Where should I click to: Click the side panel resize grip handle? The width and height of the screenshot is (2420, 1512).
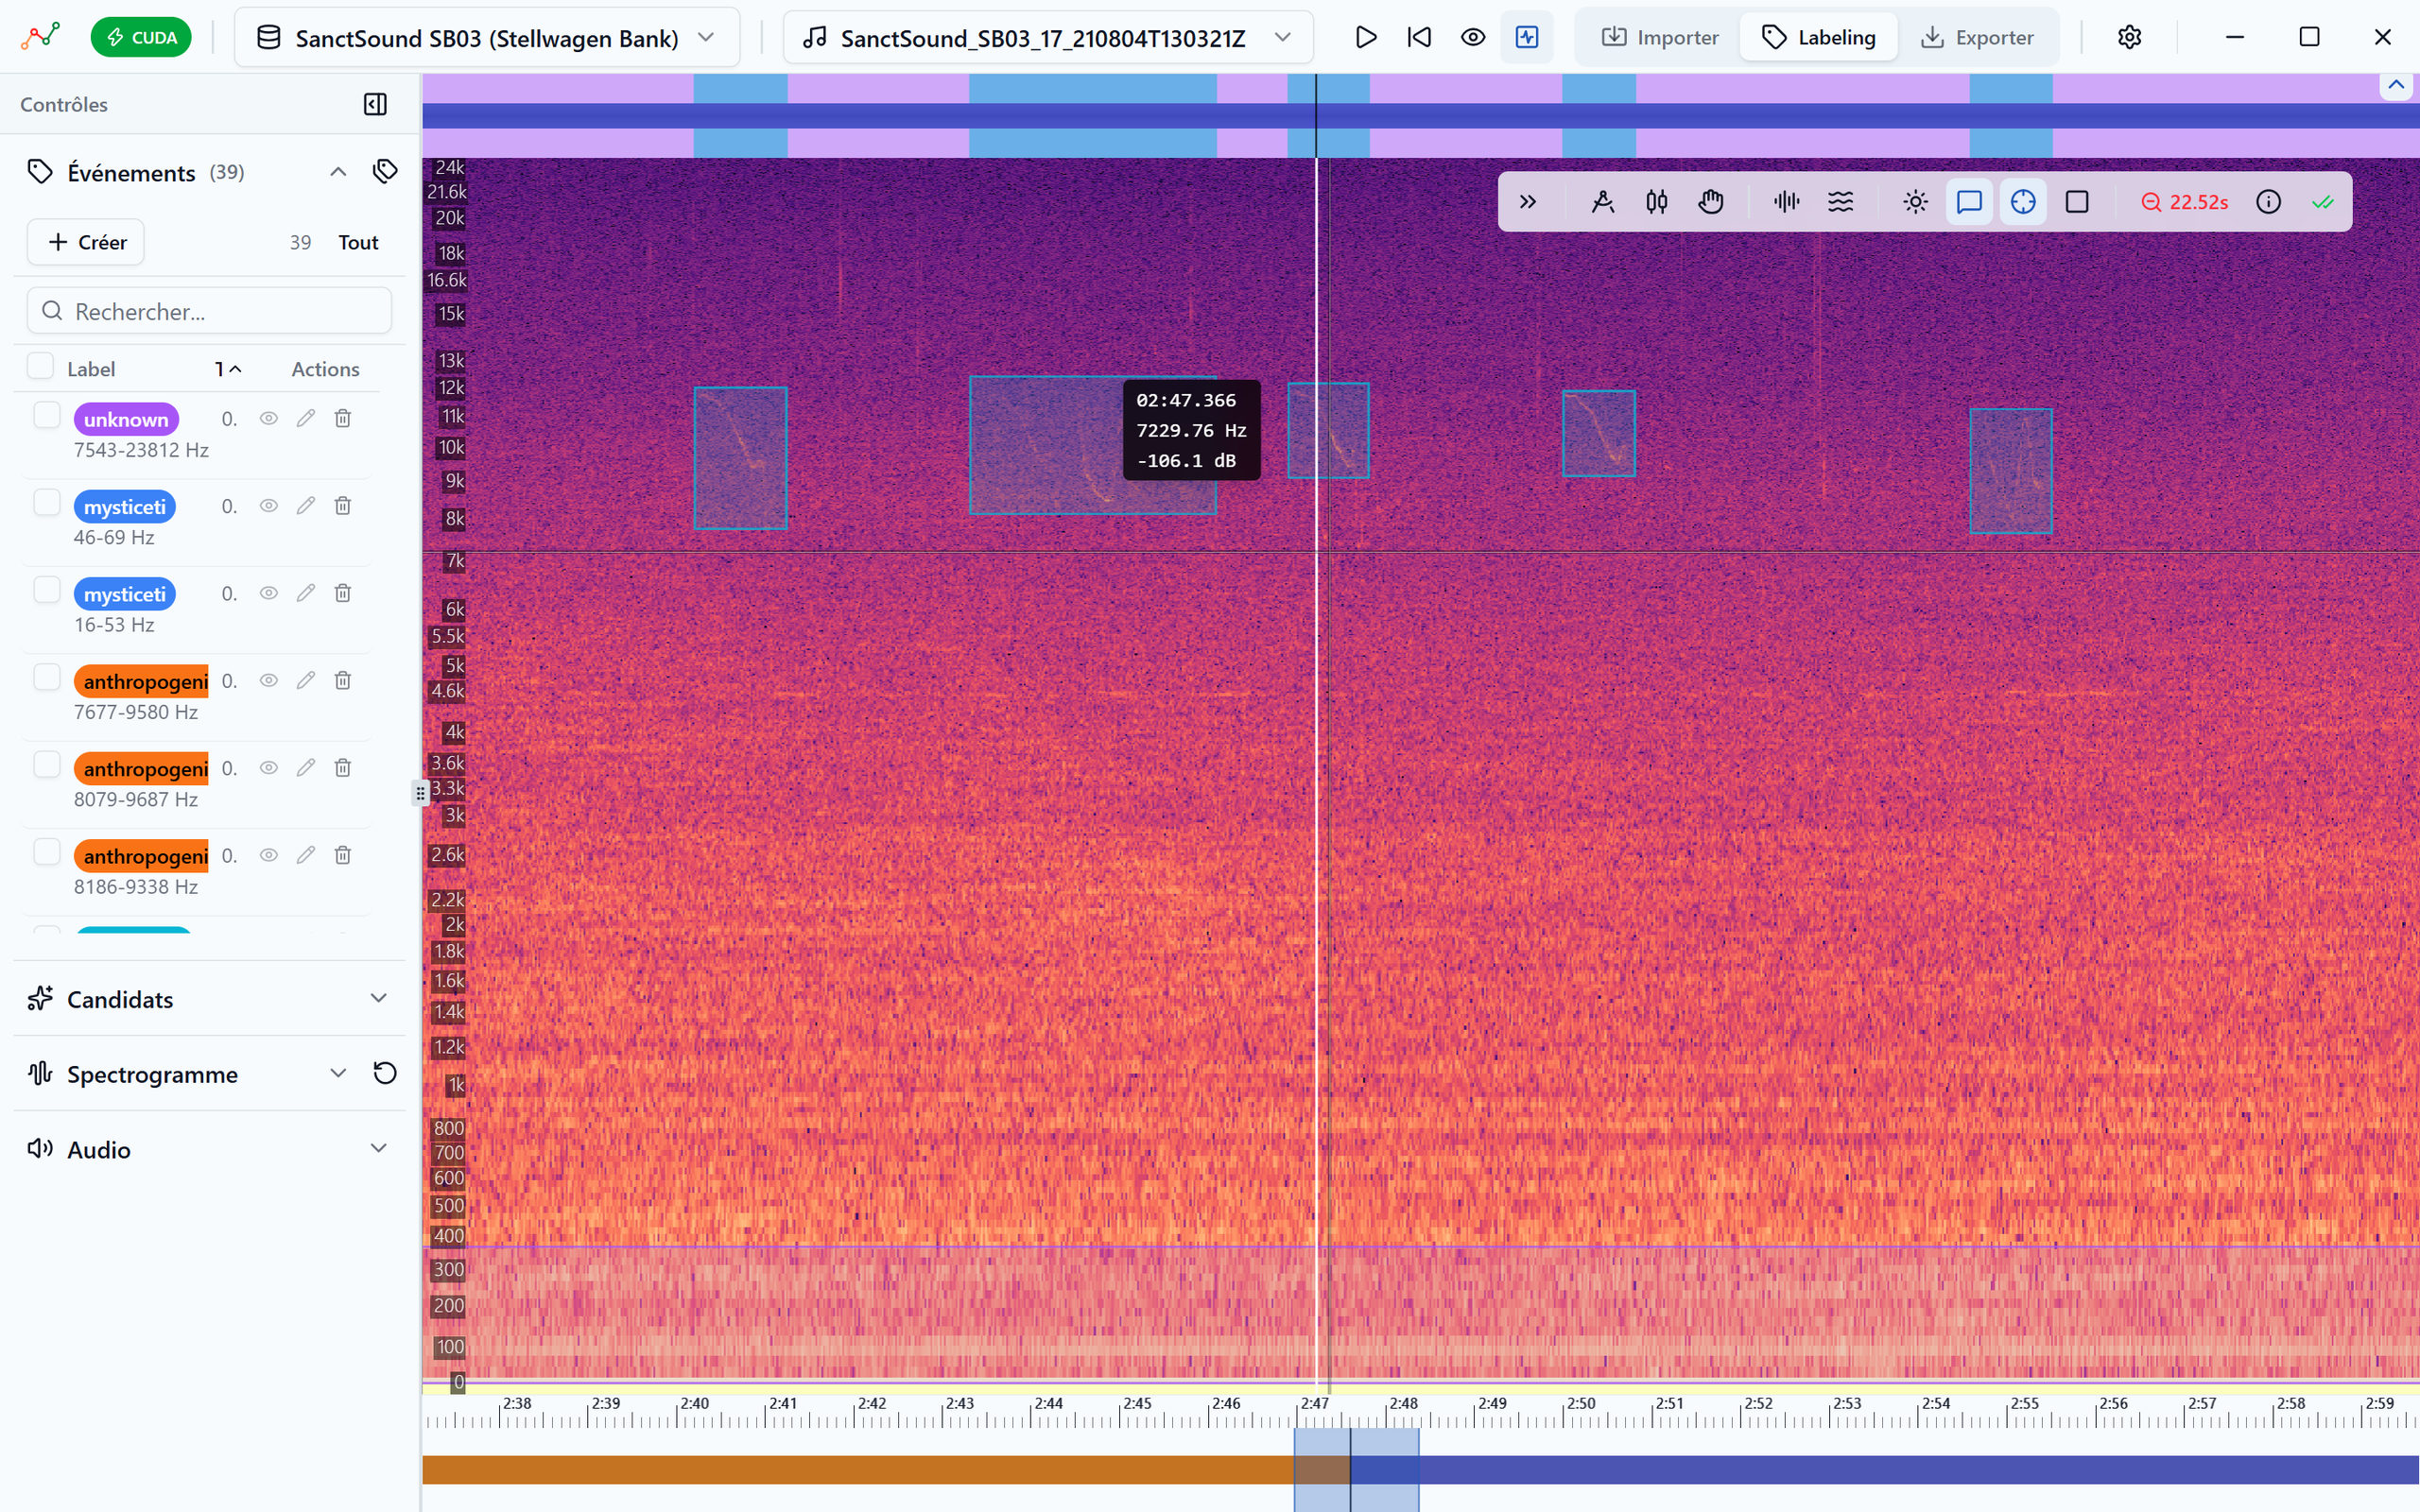(x=420, y=793)
